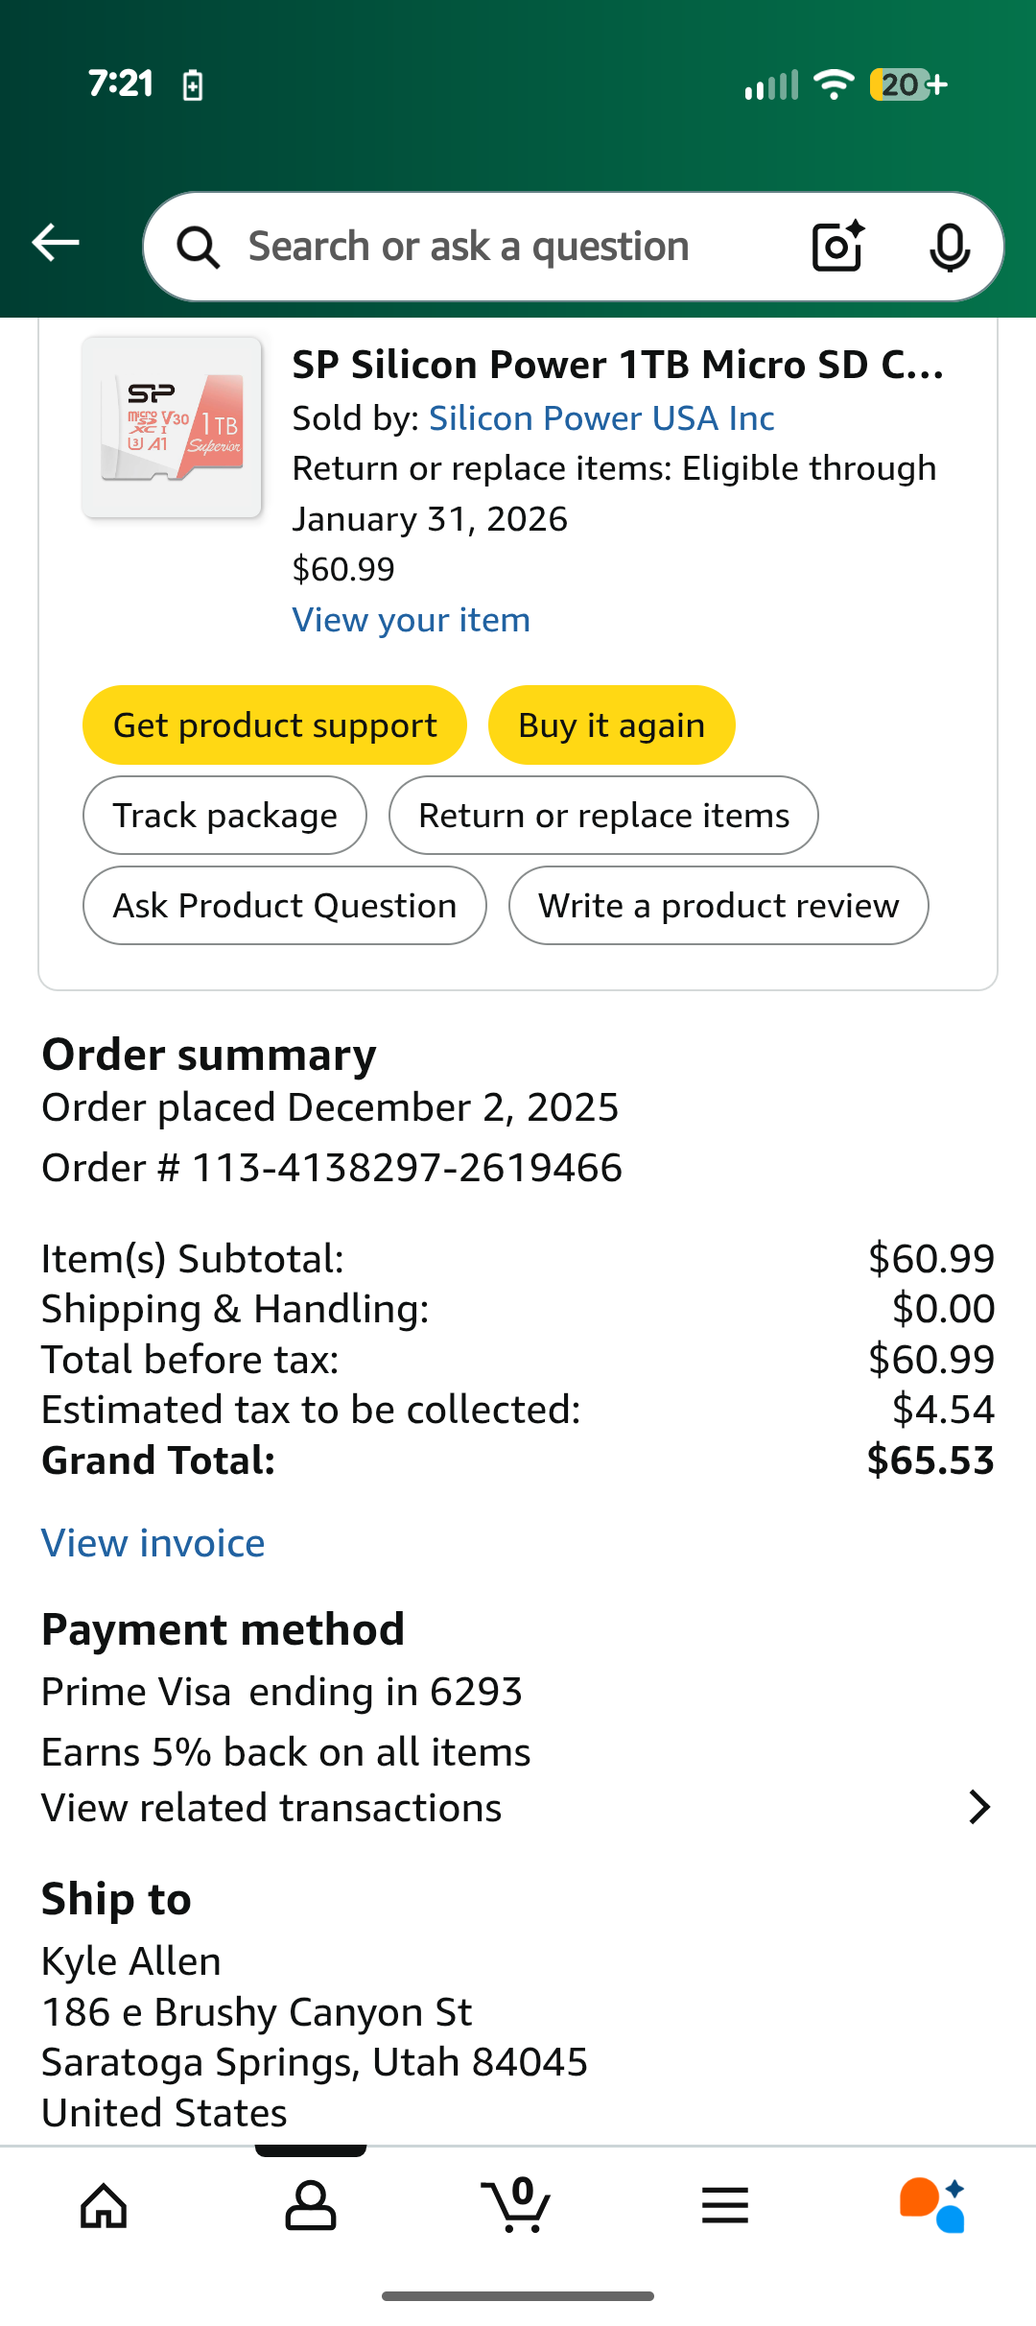Screen dimensions: 1036x2326
Task: Tap the Track package button
Action: coord(224,816)
